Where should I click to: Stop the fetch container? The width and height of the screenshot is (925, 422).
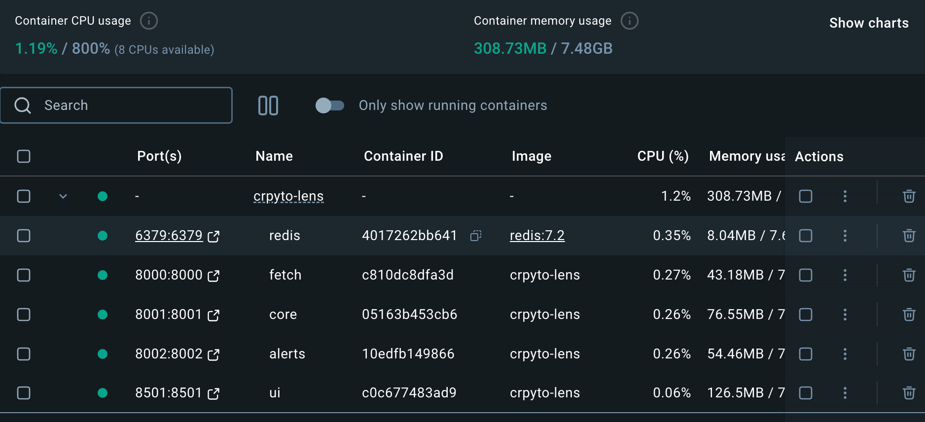806,275
